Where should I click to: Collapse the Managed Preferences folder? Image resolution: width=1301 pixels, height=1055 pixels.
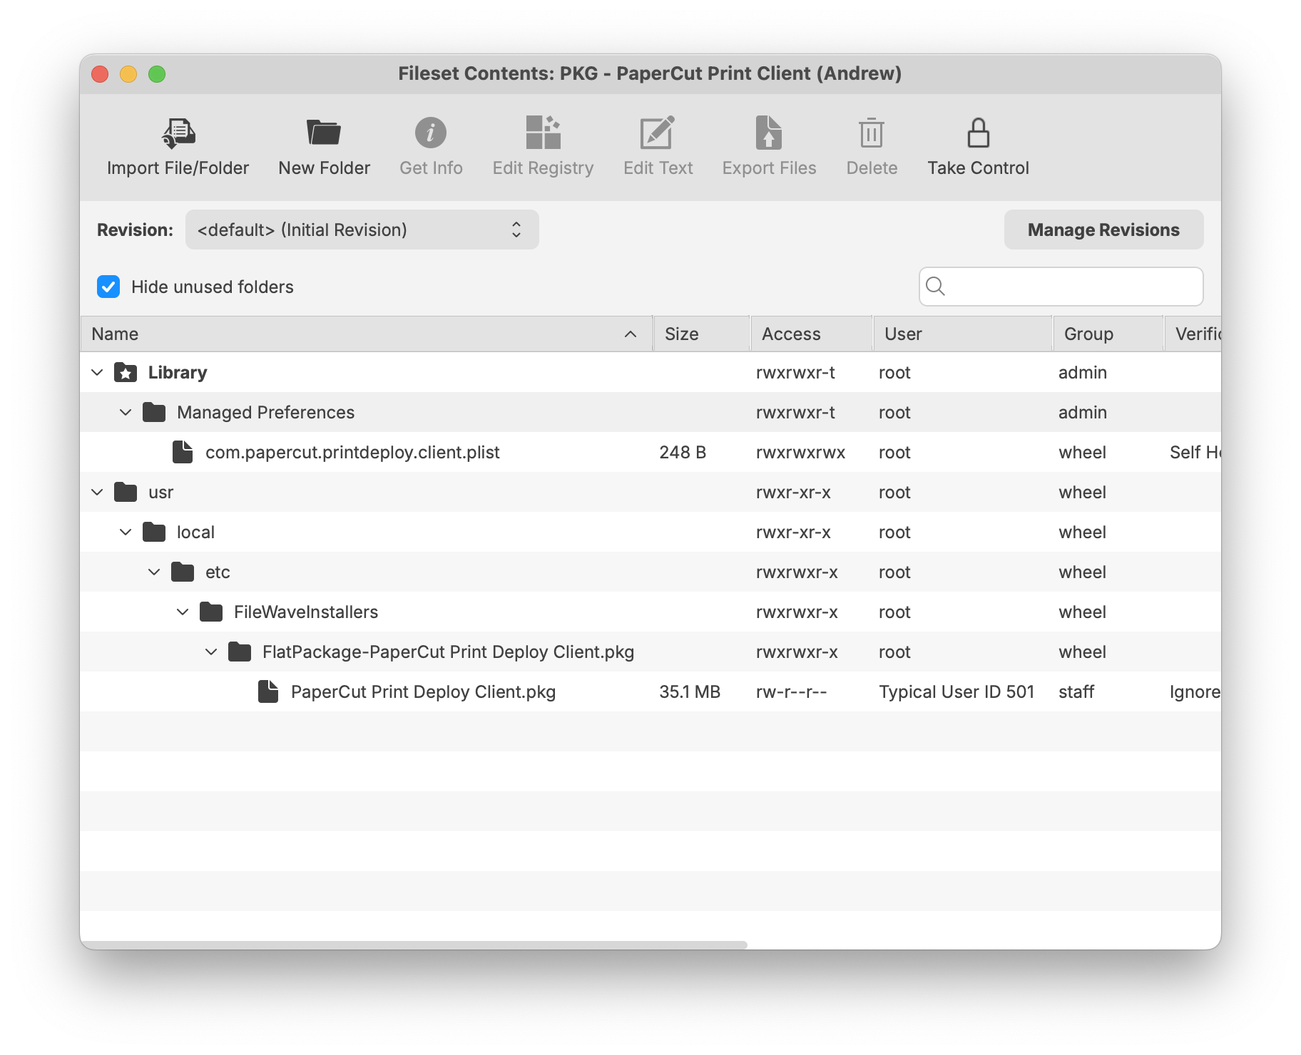(126, 412)
